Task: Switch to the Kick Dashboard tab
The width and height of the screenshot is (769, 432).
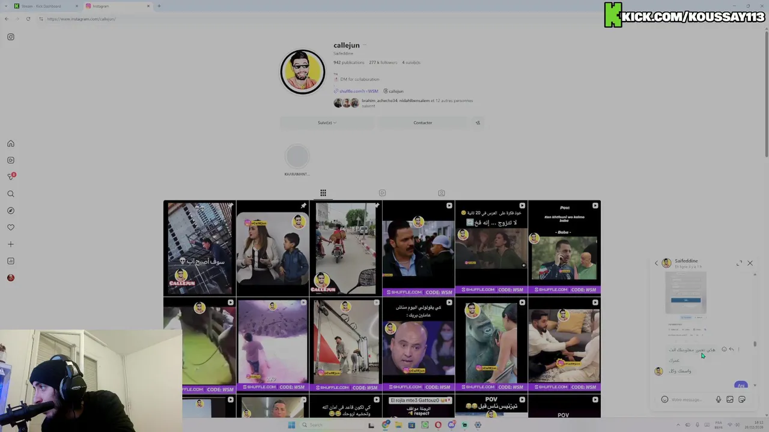Action: click(45, 6)
